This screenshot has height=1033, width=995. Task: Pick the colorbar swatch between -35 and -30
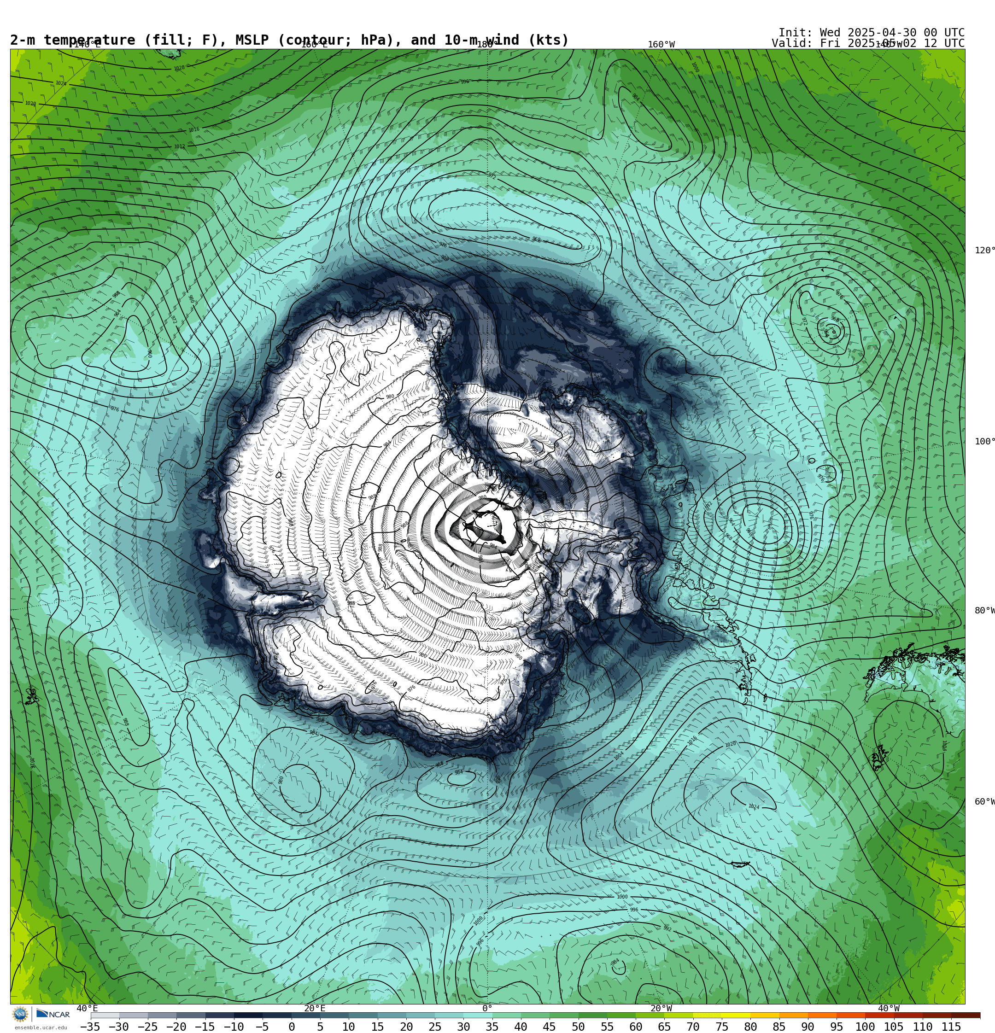105,1015
